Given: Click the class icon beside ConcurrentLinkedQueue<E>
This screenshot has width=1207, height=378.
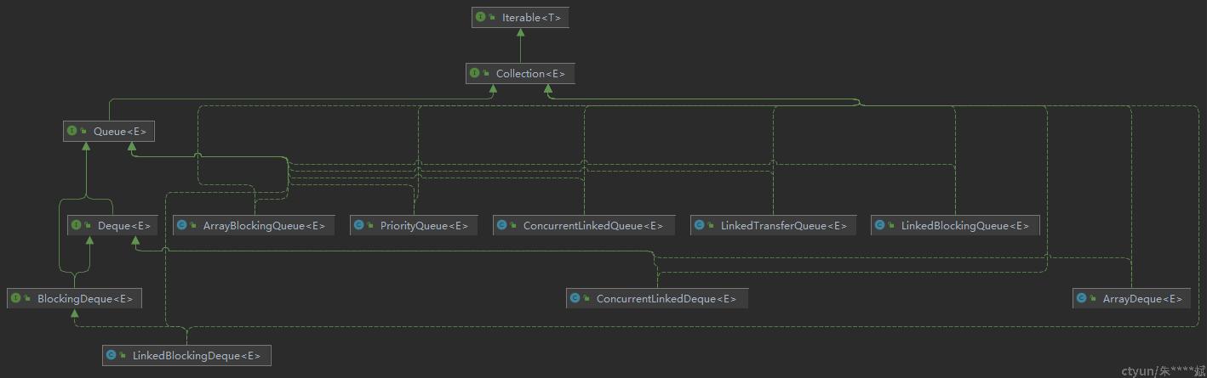Looking at the screenshot, I should [x=502, y=225].
